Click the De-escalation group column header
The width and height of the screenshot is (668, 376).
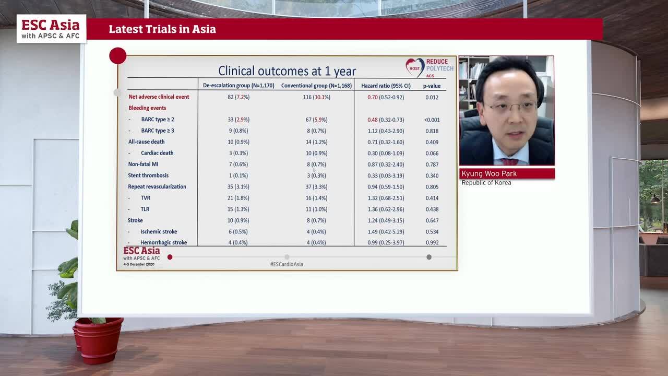238,86
